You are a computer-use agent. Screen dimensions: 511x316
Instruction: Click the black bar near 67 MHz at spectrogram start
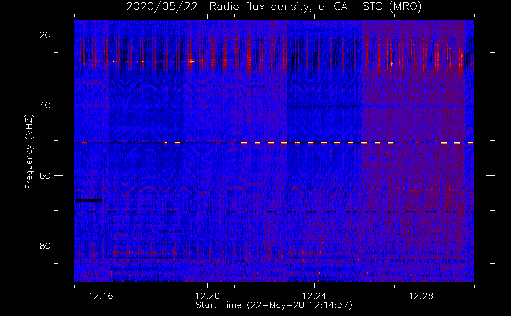coord(88,200)
